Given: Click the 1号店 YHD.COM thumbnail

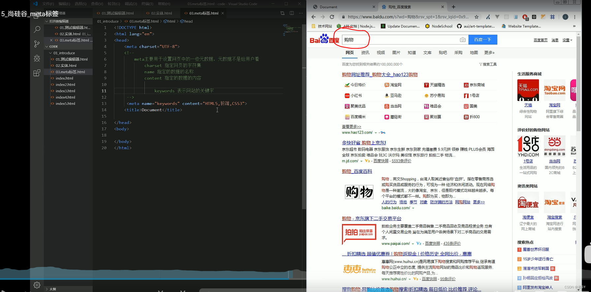Looking at the screenshot, I should coord(528,146).
